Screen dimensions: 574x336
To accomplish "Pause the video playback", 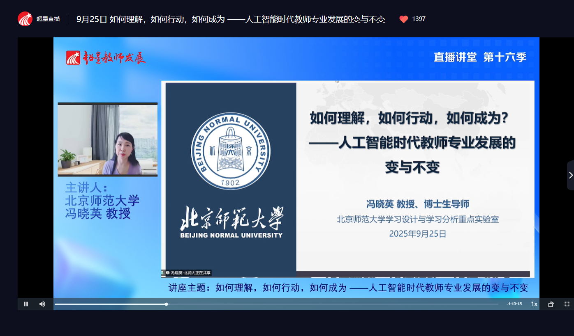I will [26, 304].
